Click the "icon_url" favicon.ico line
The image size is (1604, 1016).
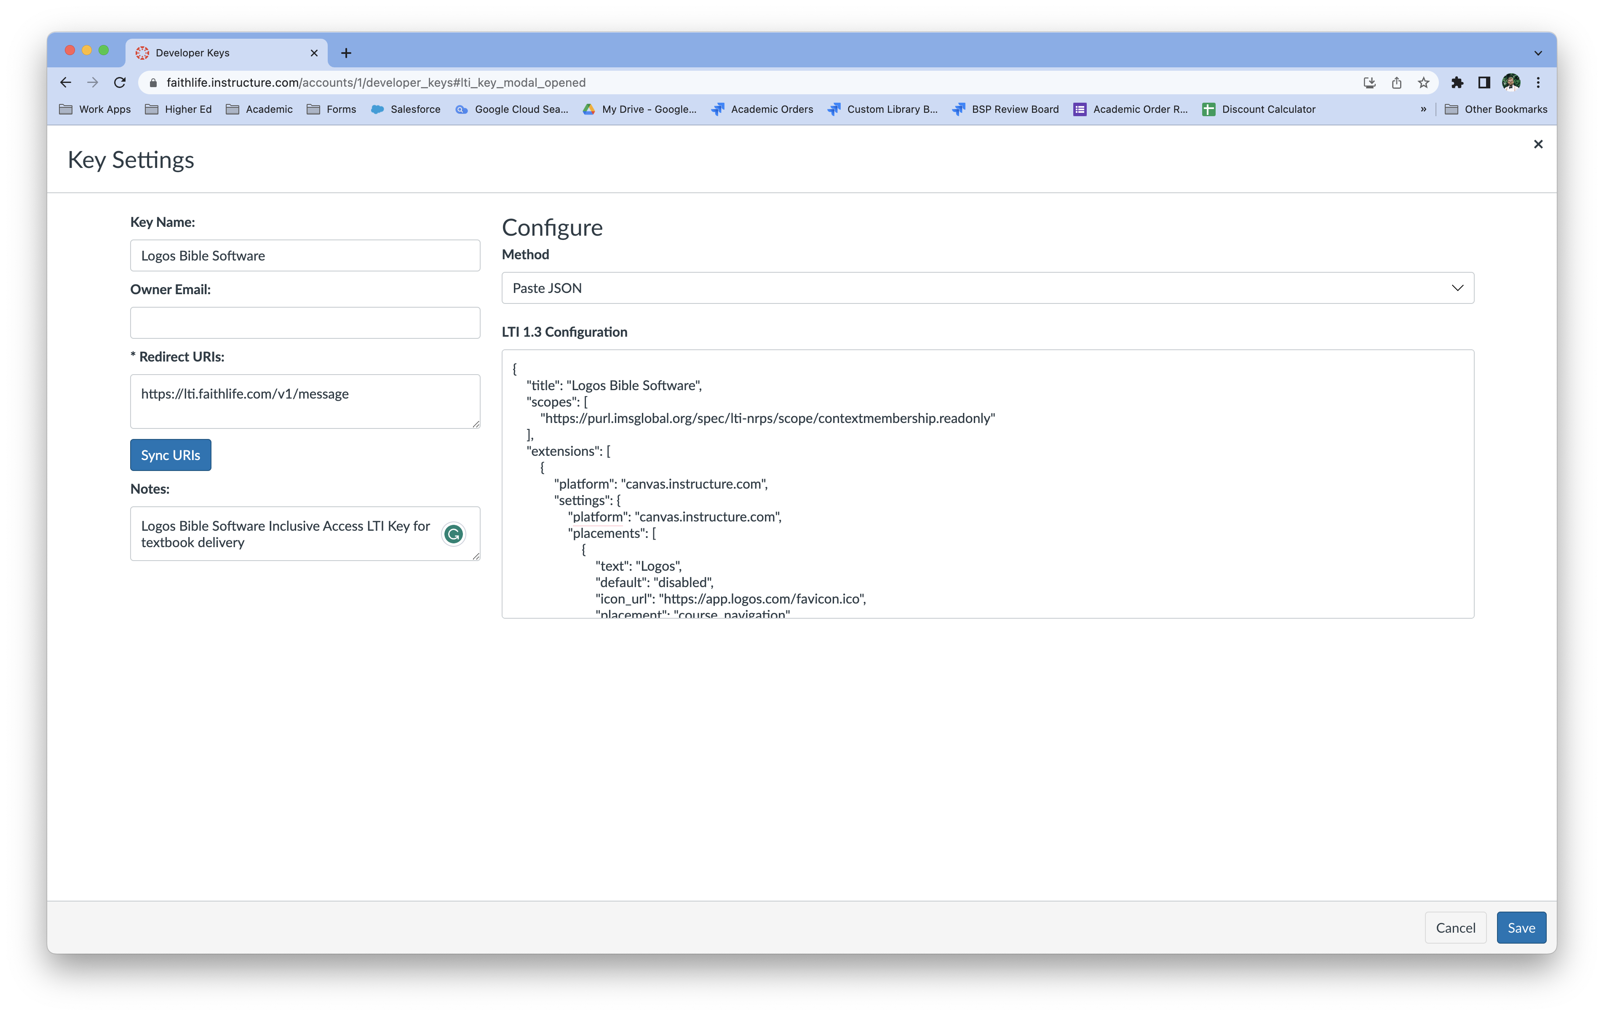point(731,598)
